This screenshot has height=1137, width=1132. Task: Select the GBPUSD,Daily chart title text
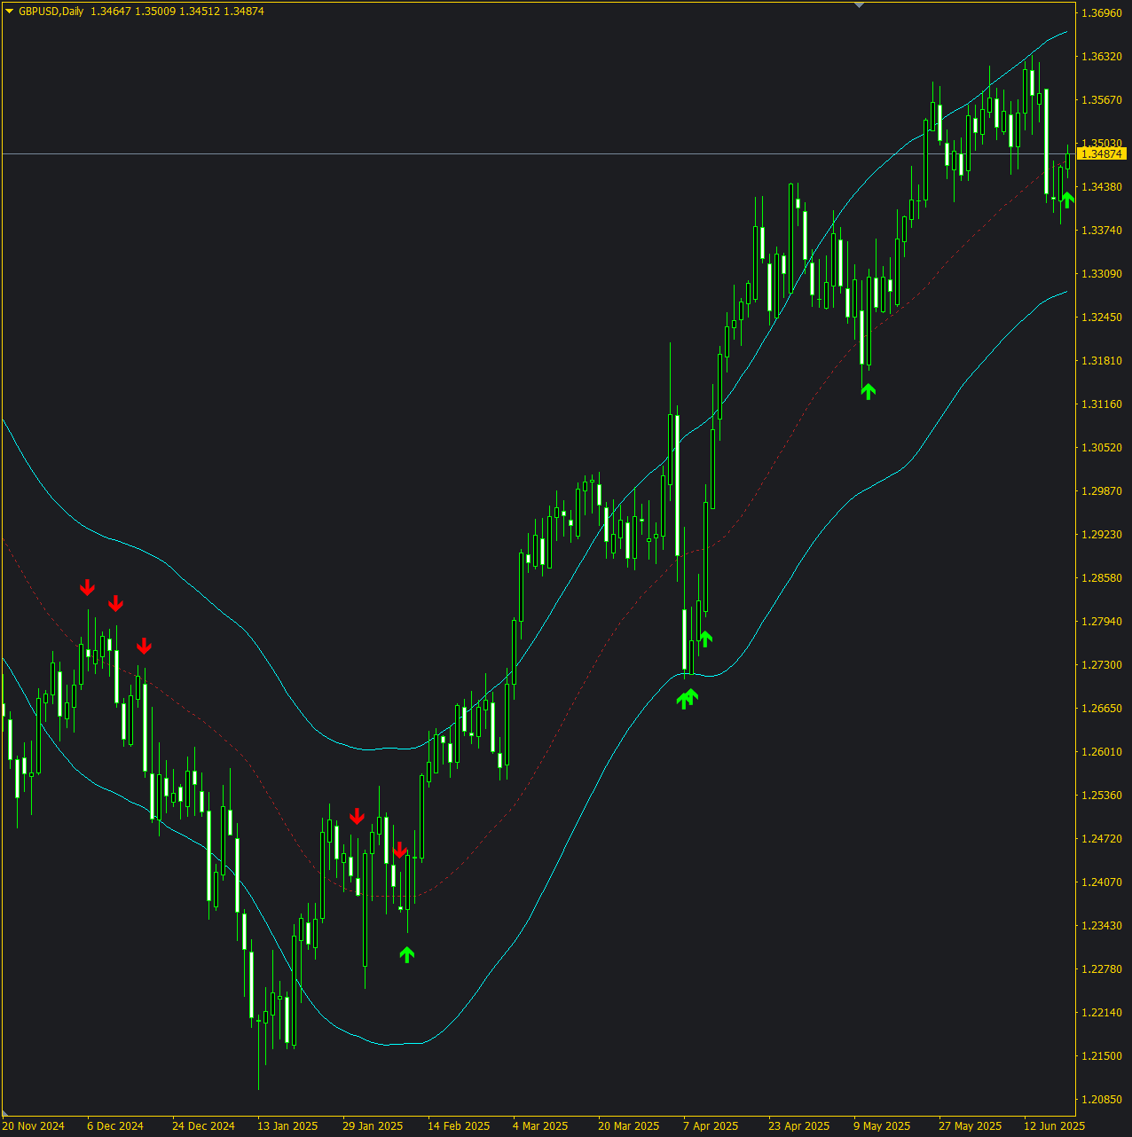(51, 12)
